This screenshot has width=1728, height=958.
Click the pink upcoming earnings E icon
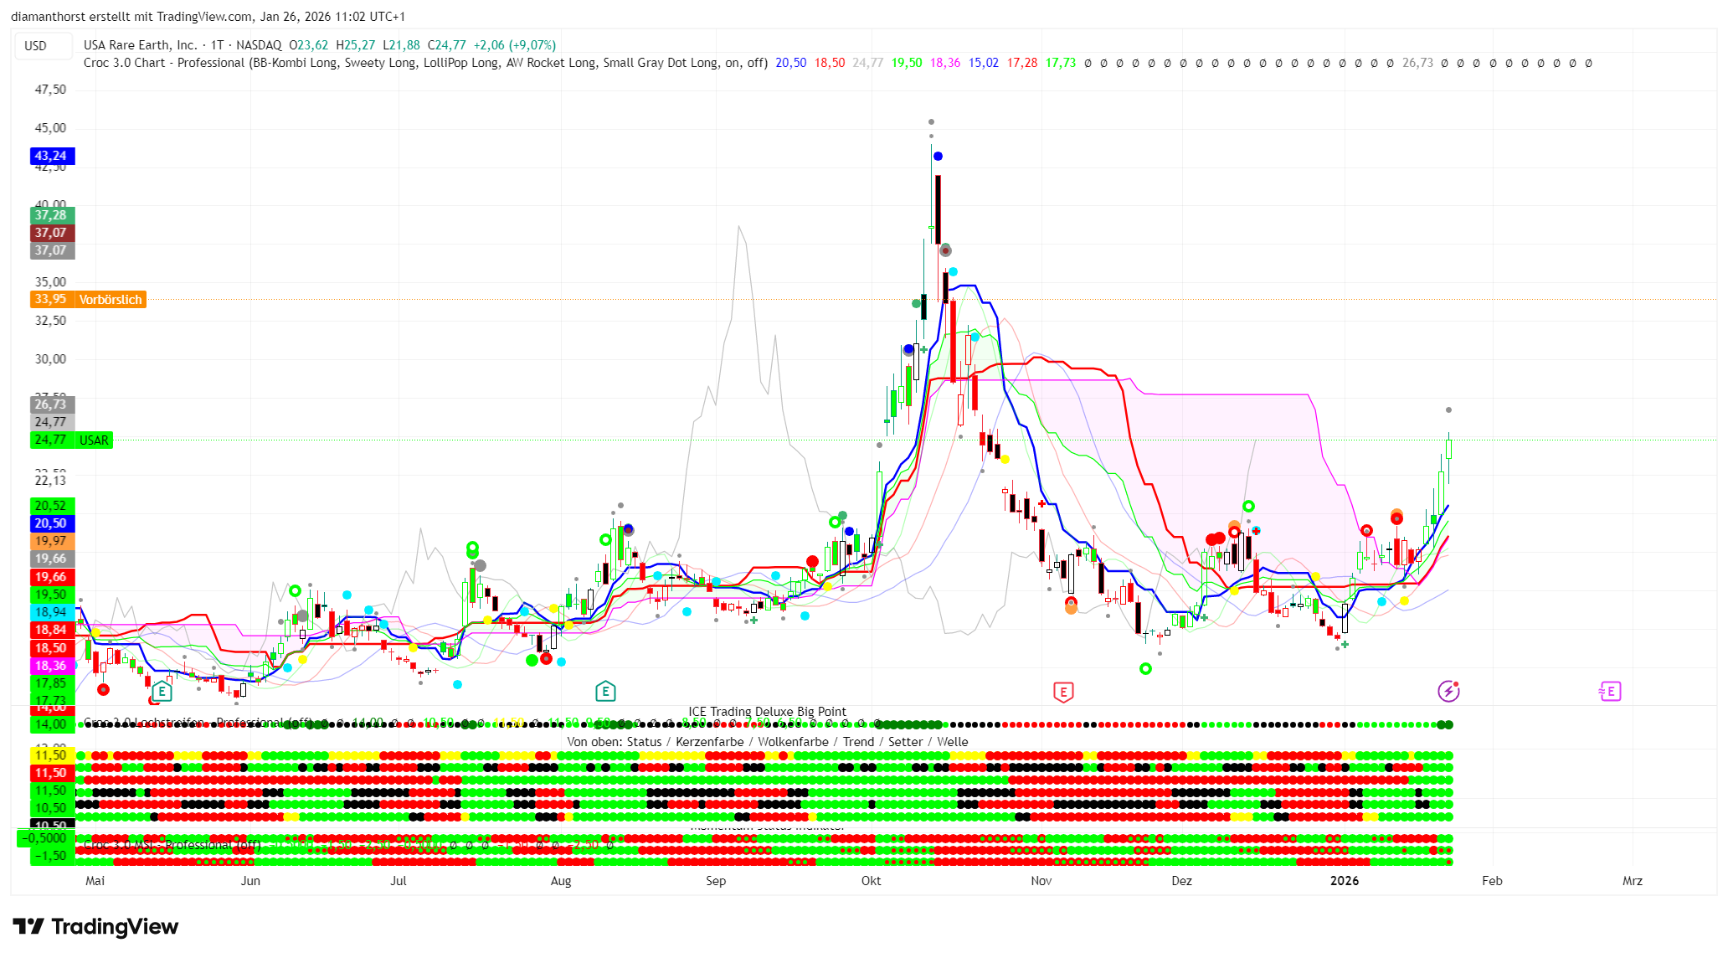(1609, 691)
